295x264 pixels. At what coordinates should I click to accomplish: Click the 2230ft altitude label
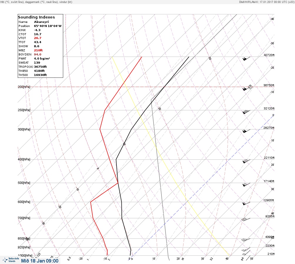point(270,246)
